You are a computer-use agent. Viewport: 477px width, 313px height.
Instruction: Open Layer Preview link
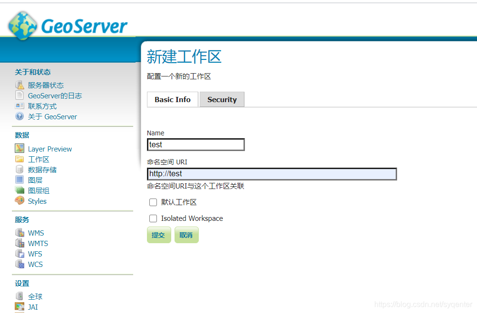click(x=50, y=149)
